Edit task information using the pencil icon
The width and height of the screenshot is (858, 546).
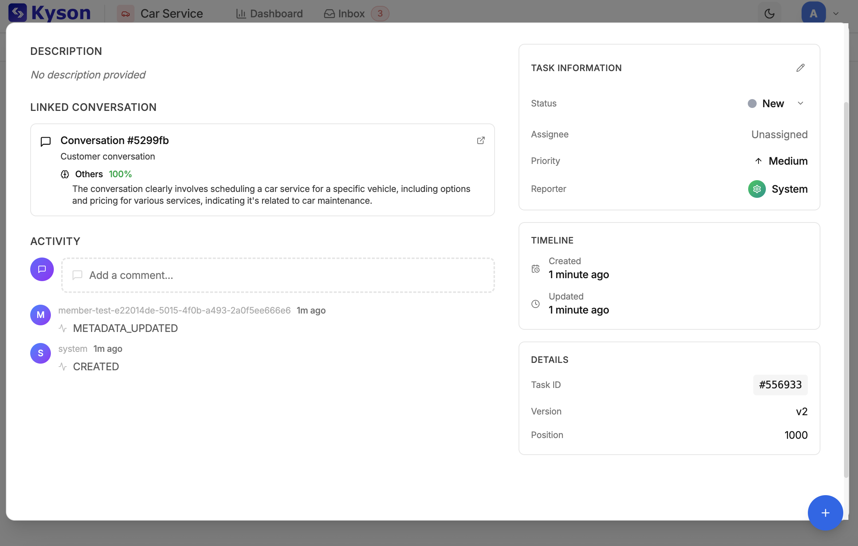(800, 68)
